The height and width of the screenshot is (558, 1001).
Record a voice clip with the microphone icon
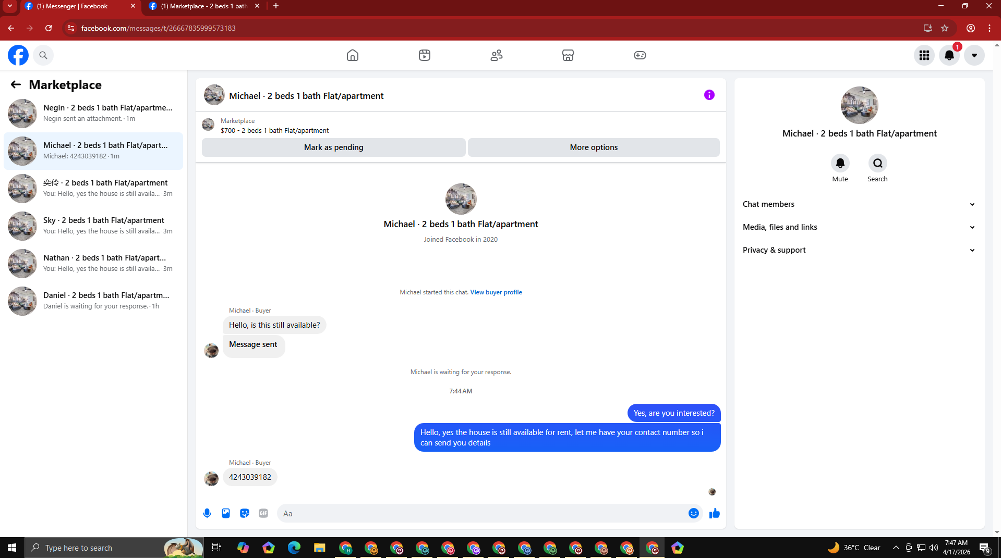[207, 513]
